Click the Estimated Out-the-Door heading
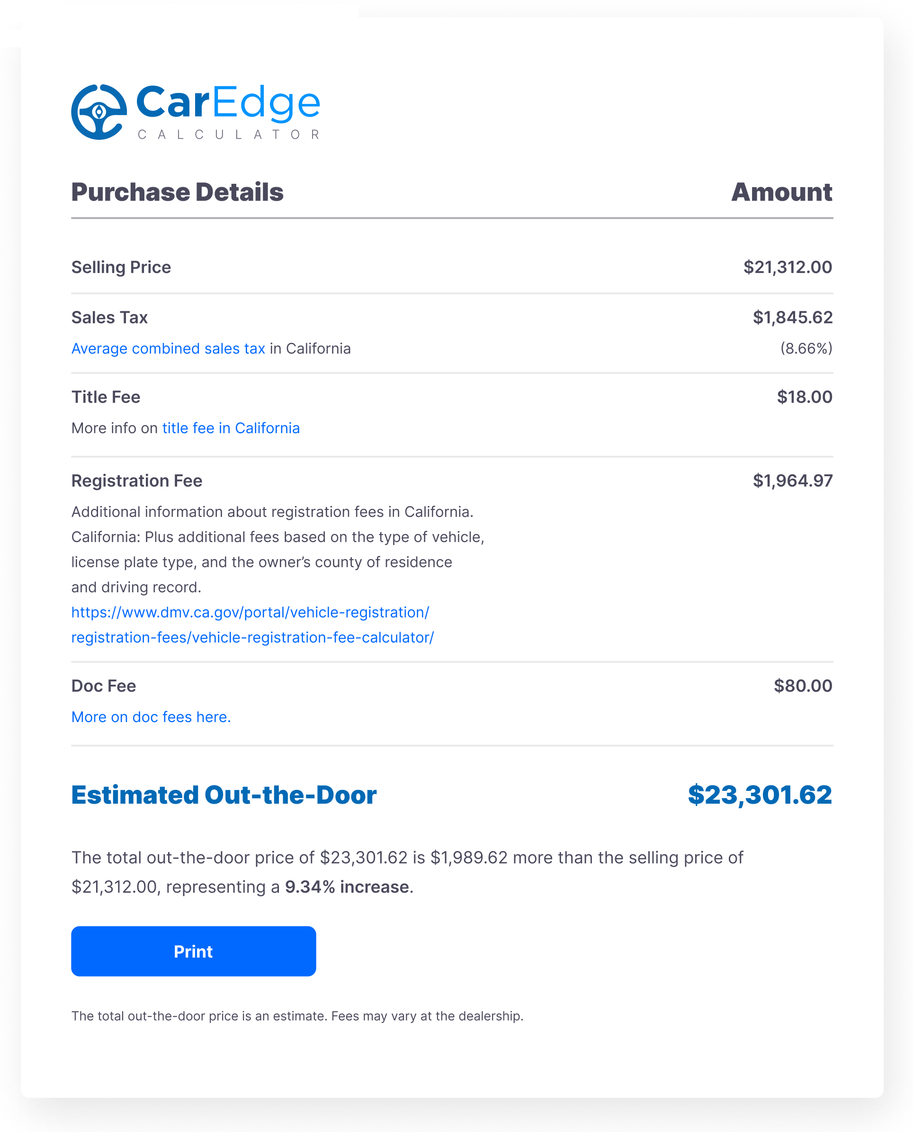This screenshot has height=1132, width=913. [x=224, y=795]
